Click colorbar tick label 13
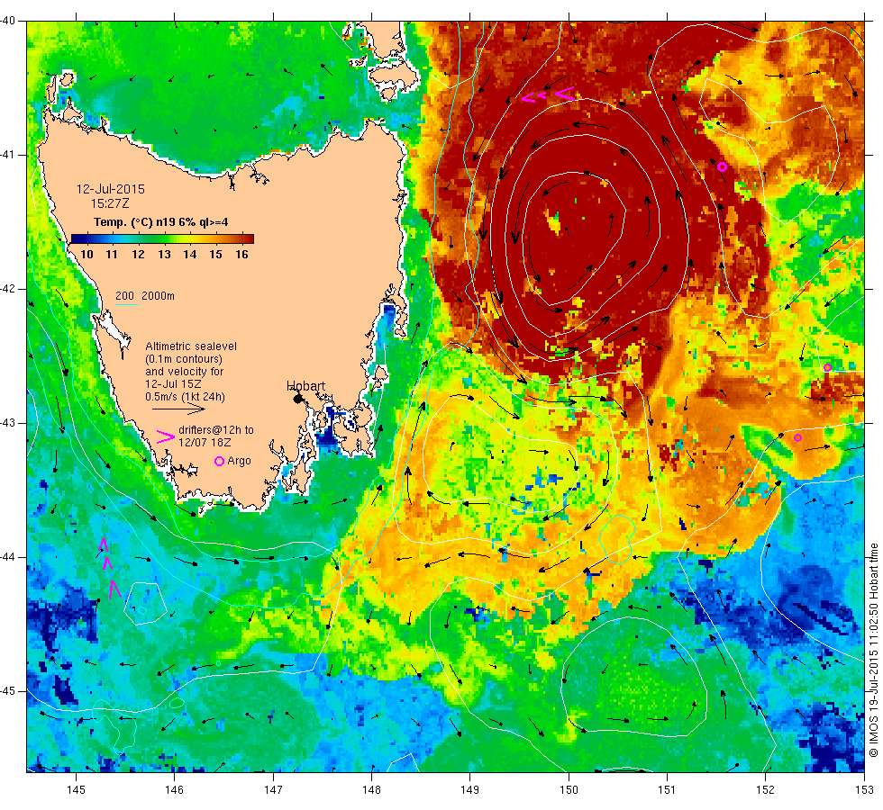The width and height of the screenshot is (883, 810). tap(164, 254)
